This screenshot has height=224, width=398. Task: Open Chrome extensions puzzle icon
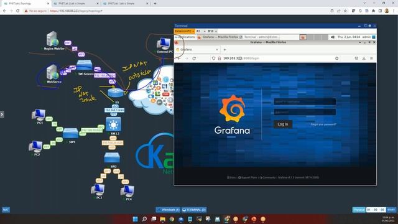point(373,11)
